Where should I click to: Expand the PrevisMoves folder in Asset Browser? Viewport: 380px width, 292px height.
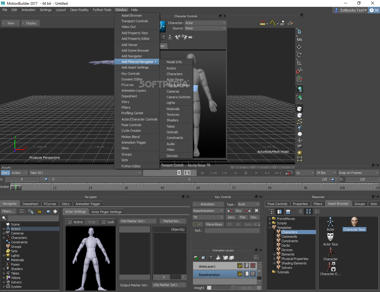pyautogui.click(x=270, y=219)
